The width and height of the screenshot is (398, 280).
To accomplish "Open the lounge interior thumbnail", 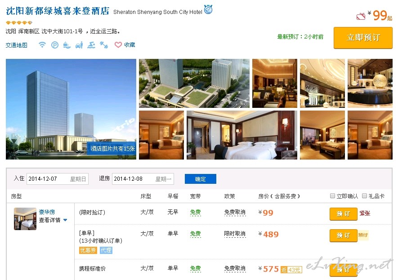I will (x=275, y=84).
